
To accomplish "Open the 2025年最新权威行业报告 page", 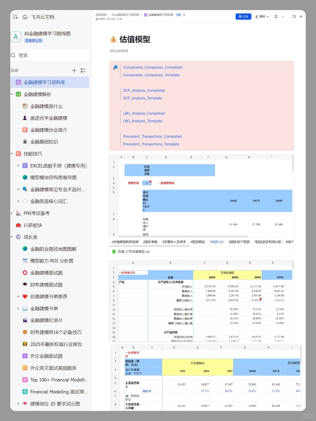I will 56,344.
